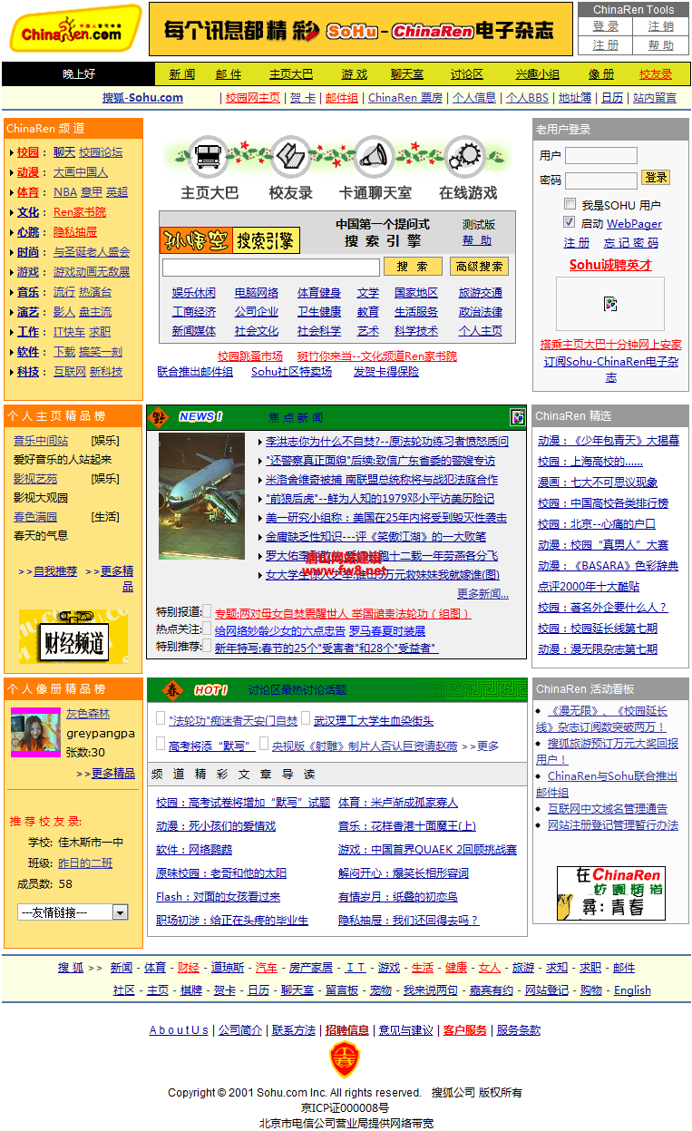This screenshot has height=1131, width=692.
Task: Focus the 密码 password field
Action: click(601, 180)
